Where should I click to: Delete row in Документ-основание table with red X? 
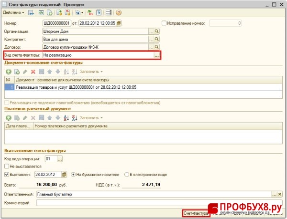(33, 72)
